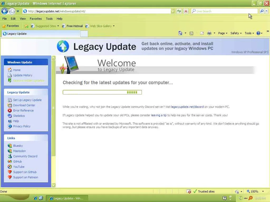This screenshot has height=202, width=270.
Task: Click the search magnifier button
Action: pyautogui.click(x=262, y=11)
